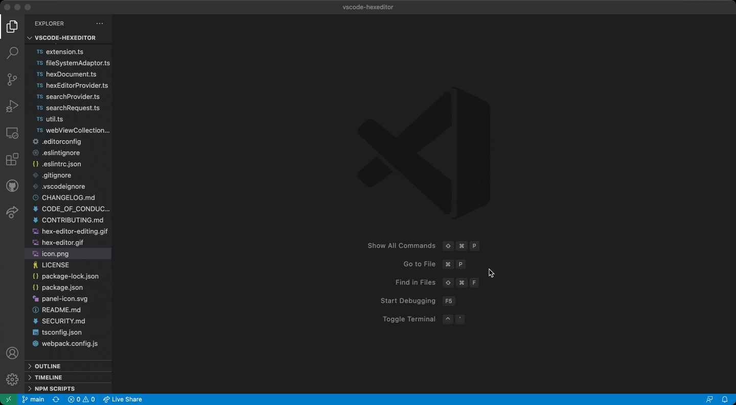Expand the OUTLINE section
This screenshot has height=405, width=736.
click(x=48, y=366)
